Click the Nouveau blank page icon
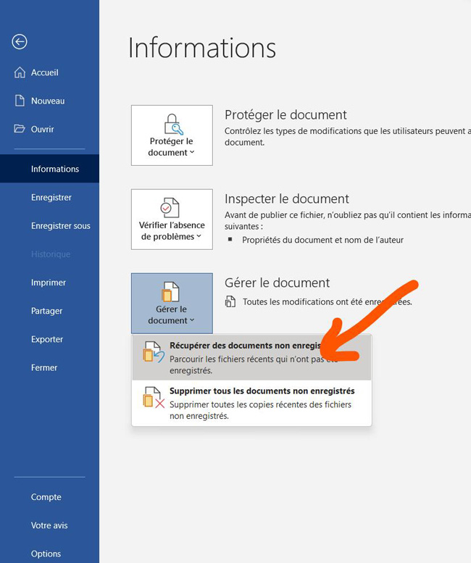This screenshot has height=563, width=471. (20, 101)
